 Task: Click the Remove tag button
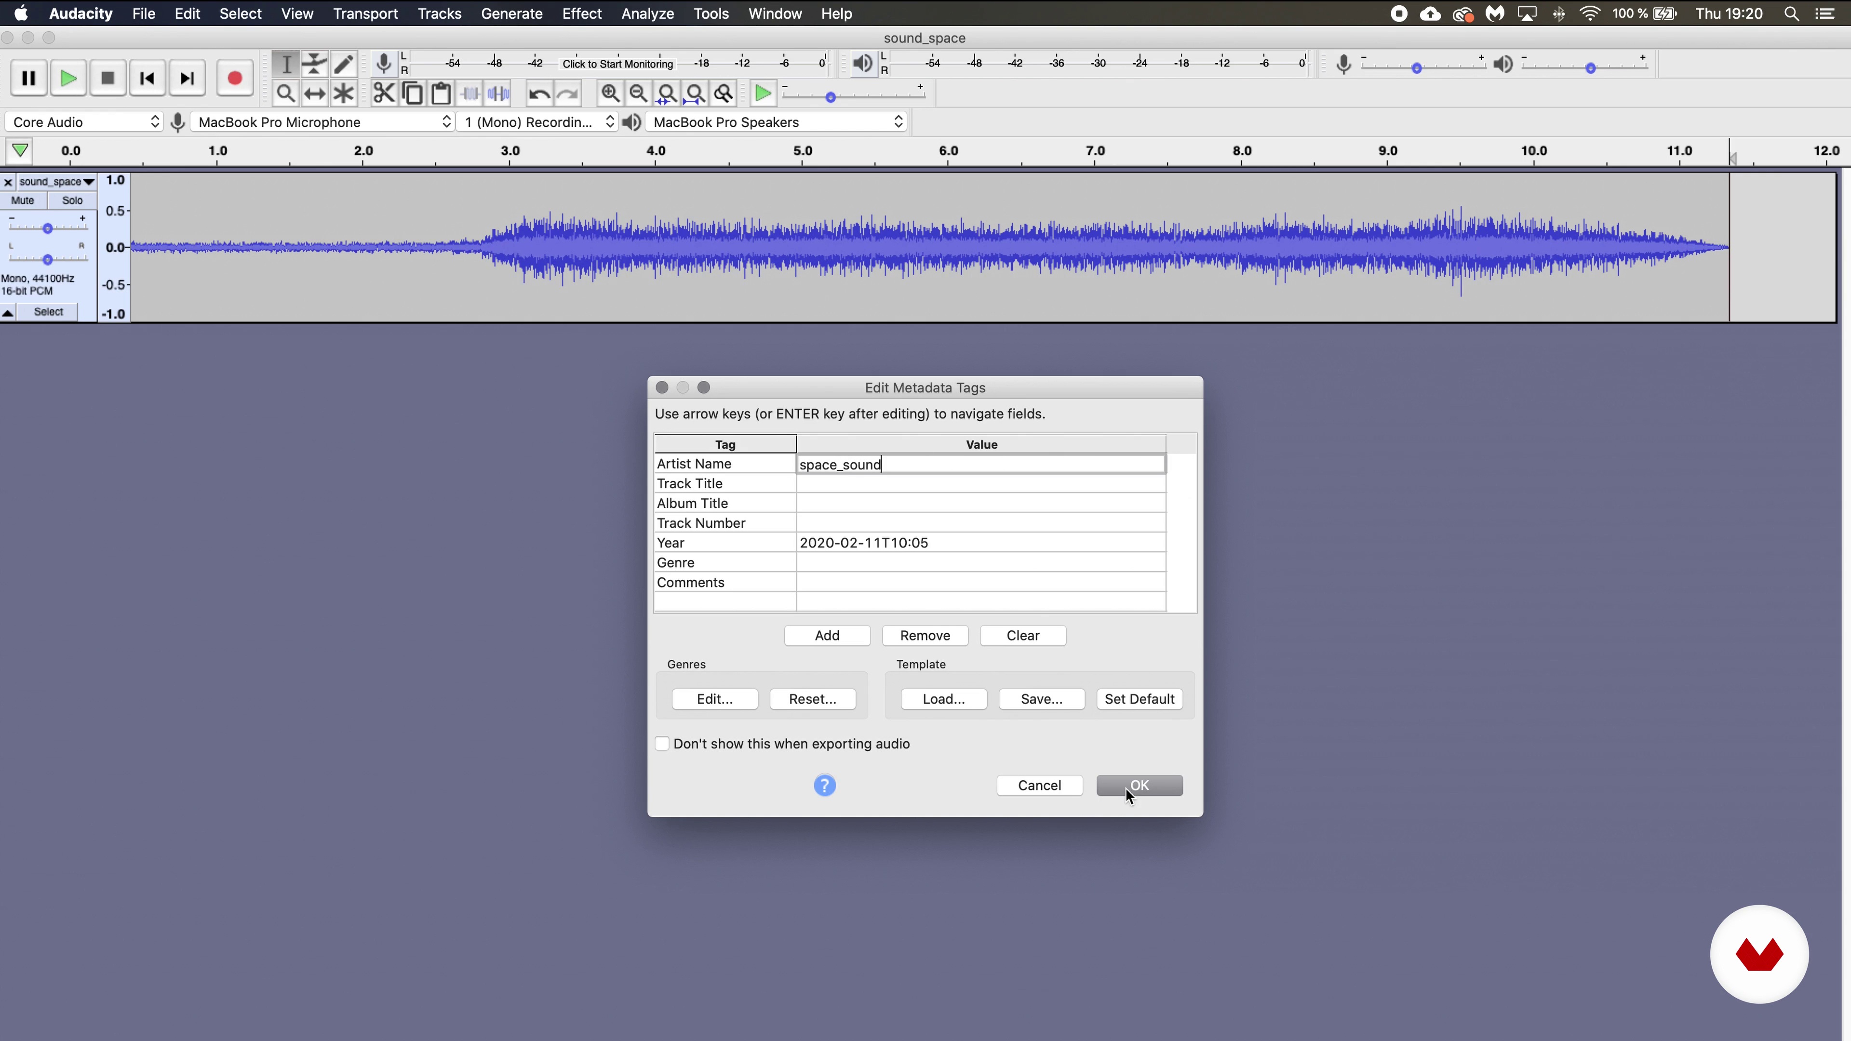click(x=925, y=635)
